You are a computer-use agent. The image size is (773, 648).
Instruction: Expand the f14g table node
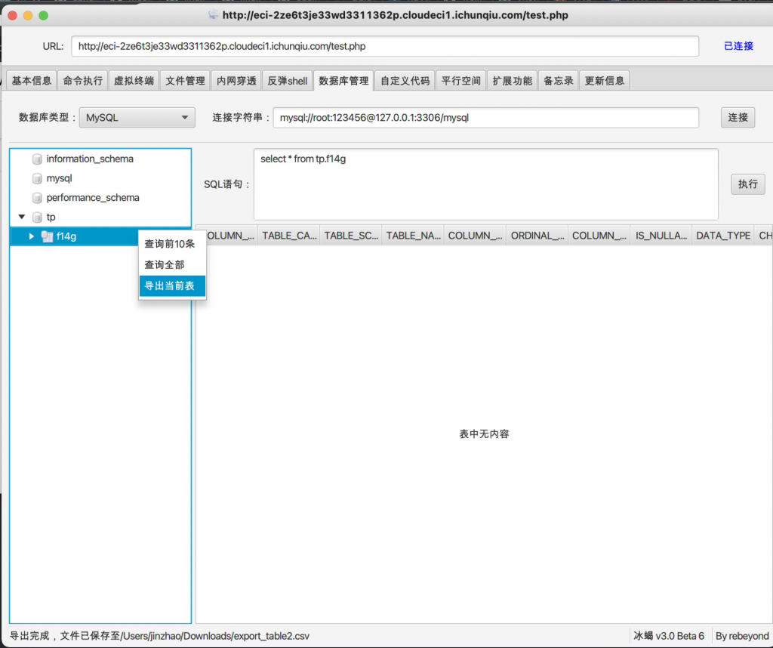[x=31, y=236]
